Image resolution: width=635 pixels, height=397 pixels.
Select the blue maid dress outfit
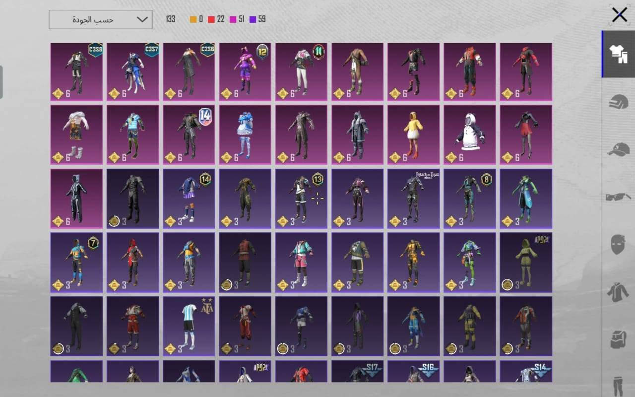(245, 134)
